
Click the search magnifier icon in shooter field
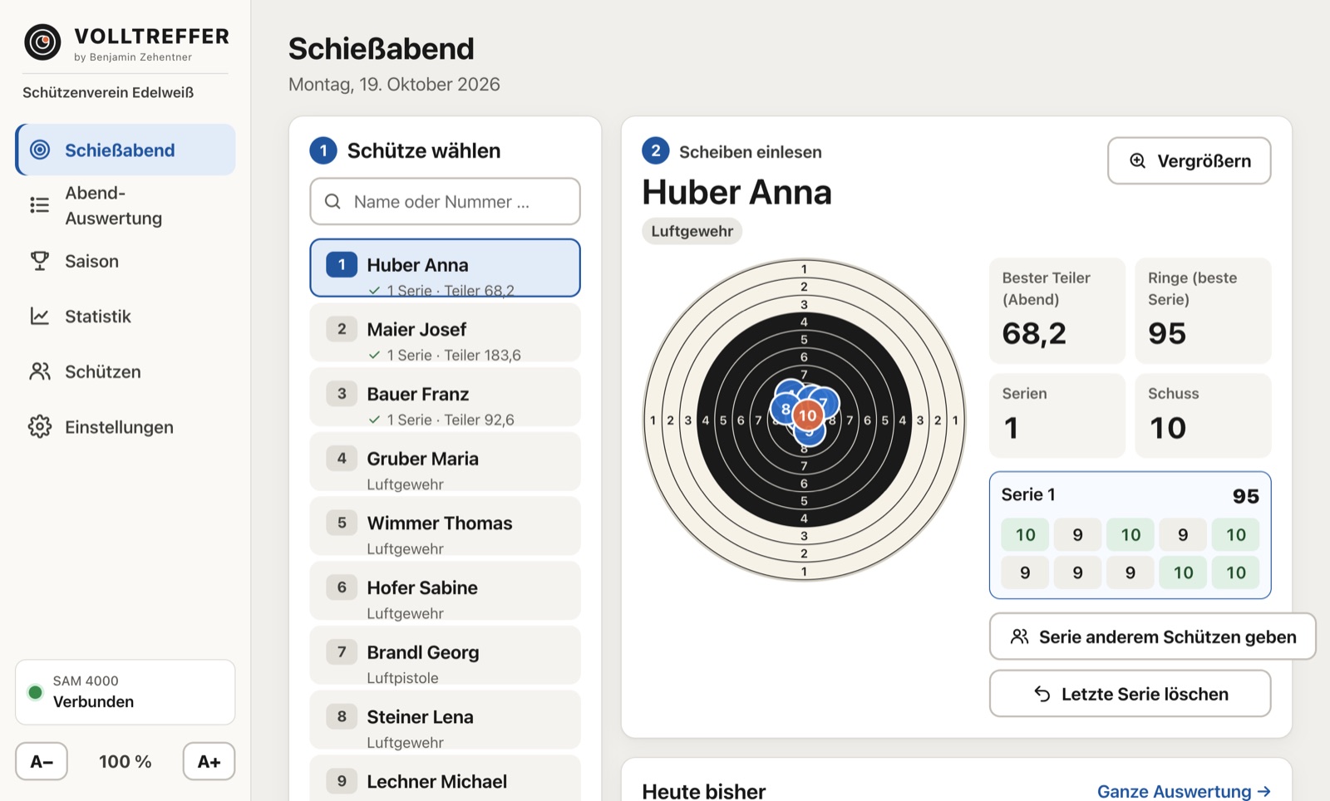332,201
